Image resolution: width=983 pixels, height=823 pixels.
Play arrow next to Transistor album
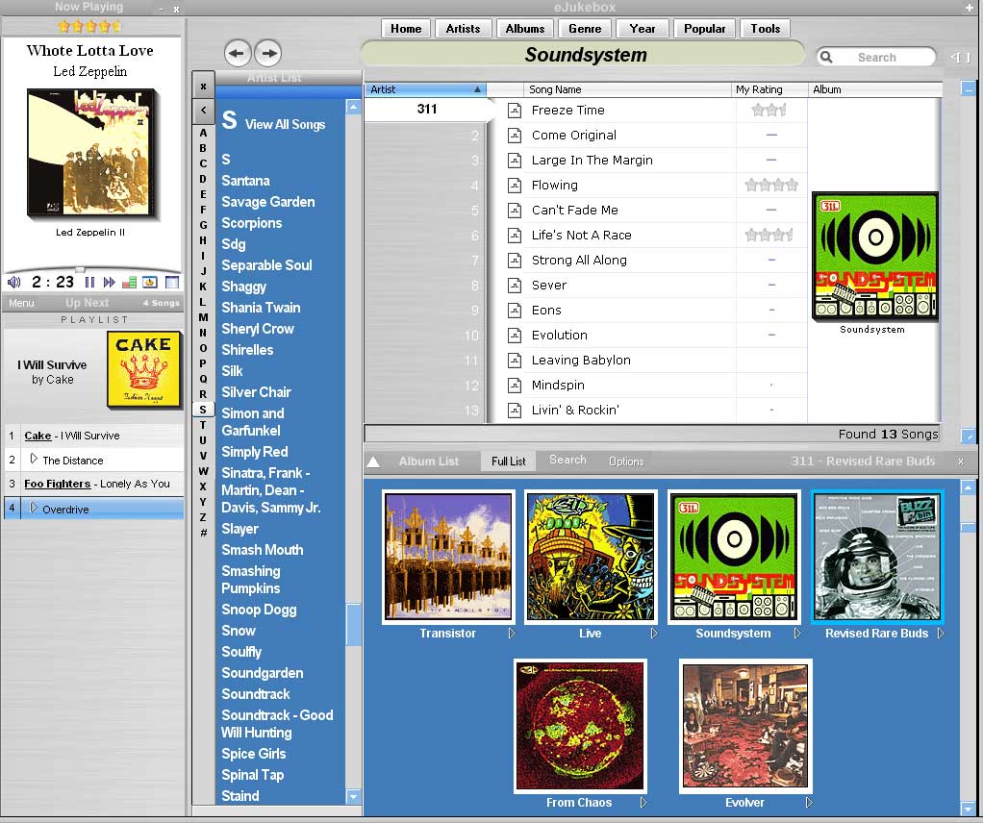click(512, 634)
